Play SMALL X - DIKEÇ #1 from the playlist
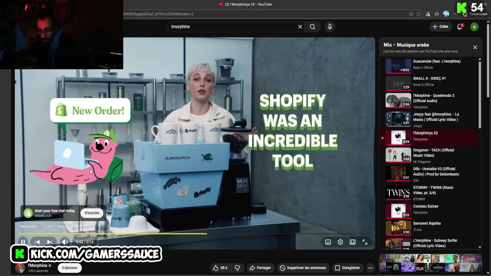The height and width of the screenshot is (276, 491). [432, 83]
